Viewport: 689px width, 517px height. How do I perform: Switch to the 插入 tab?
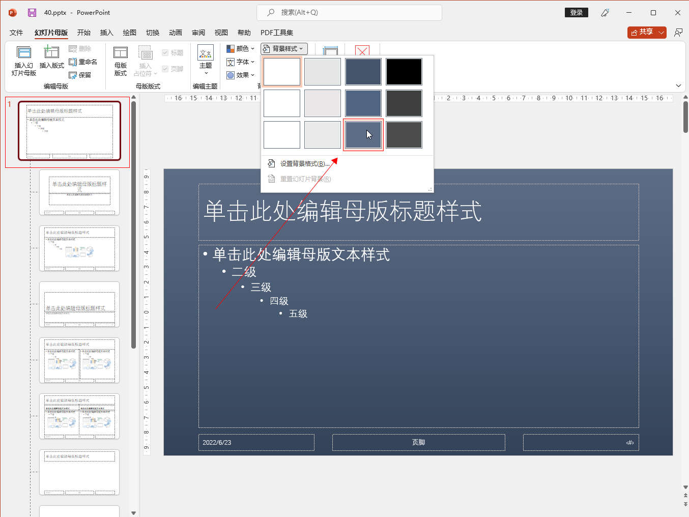(x=107, y=33)
